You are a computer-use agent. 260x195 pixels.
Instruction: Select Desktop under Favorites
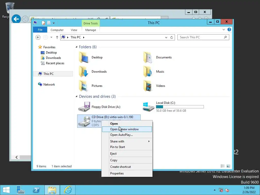click(x=51, y=53)
